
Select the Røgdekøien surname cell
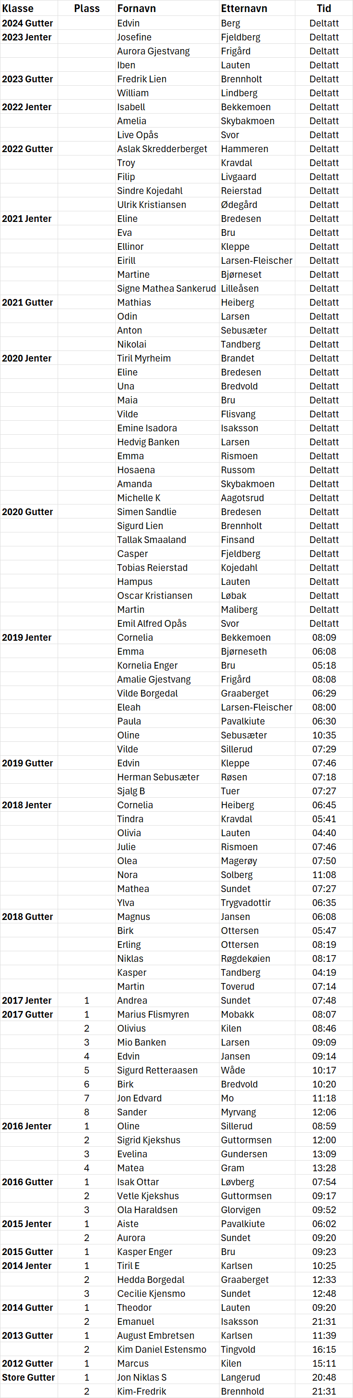click(245, 958)
